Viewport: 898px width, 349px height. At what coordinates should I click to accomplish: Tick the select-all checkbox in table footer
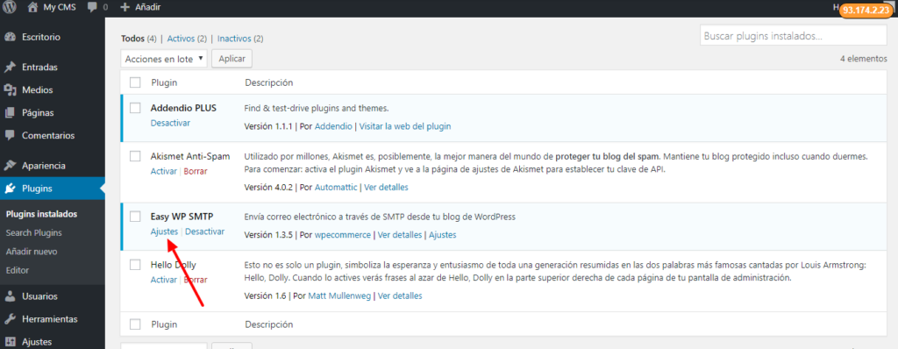[x=135, y=324]
